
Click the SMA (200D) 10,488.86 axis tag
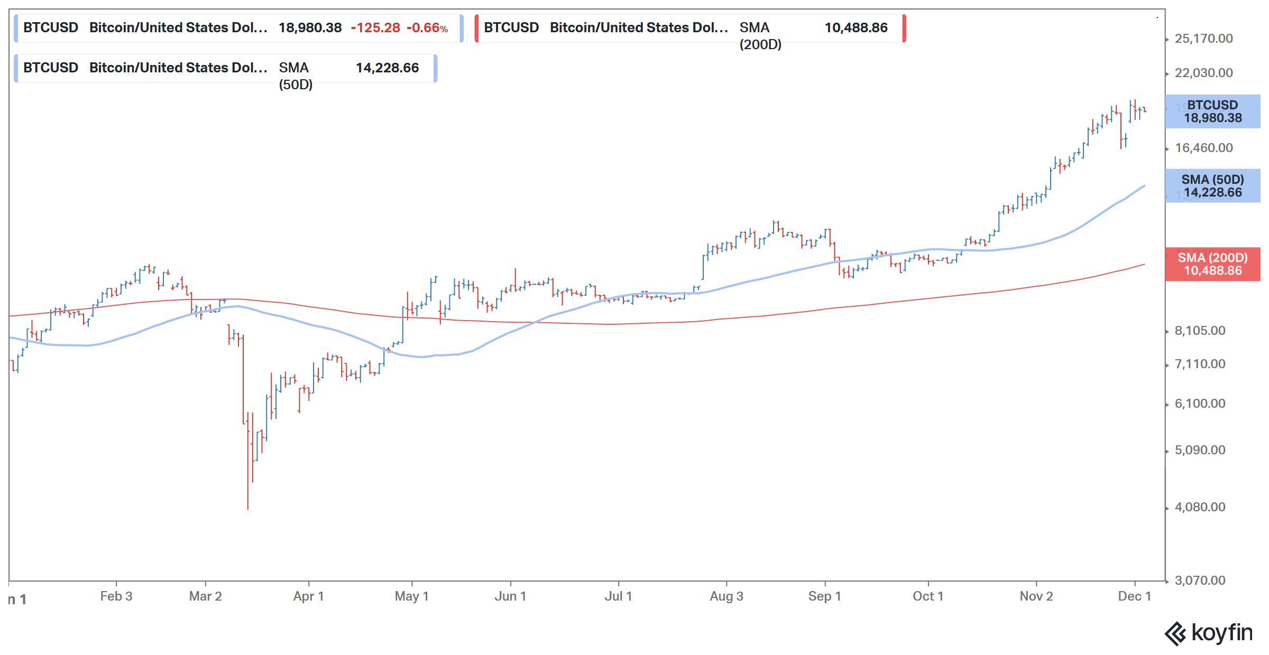[x=1213, y=264]
